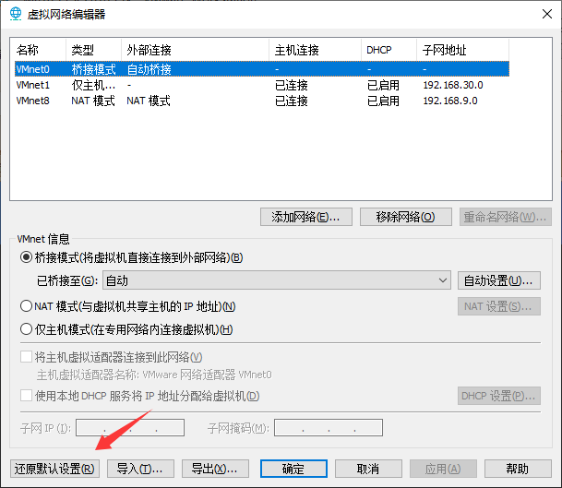This screenshot has width=562, height=488.
Task: Click the 还原默认设置 button
Action: 54,469
